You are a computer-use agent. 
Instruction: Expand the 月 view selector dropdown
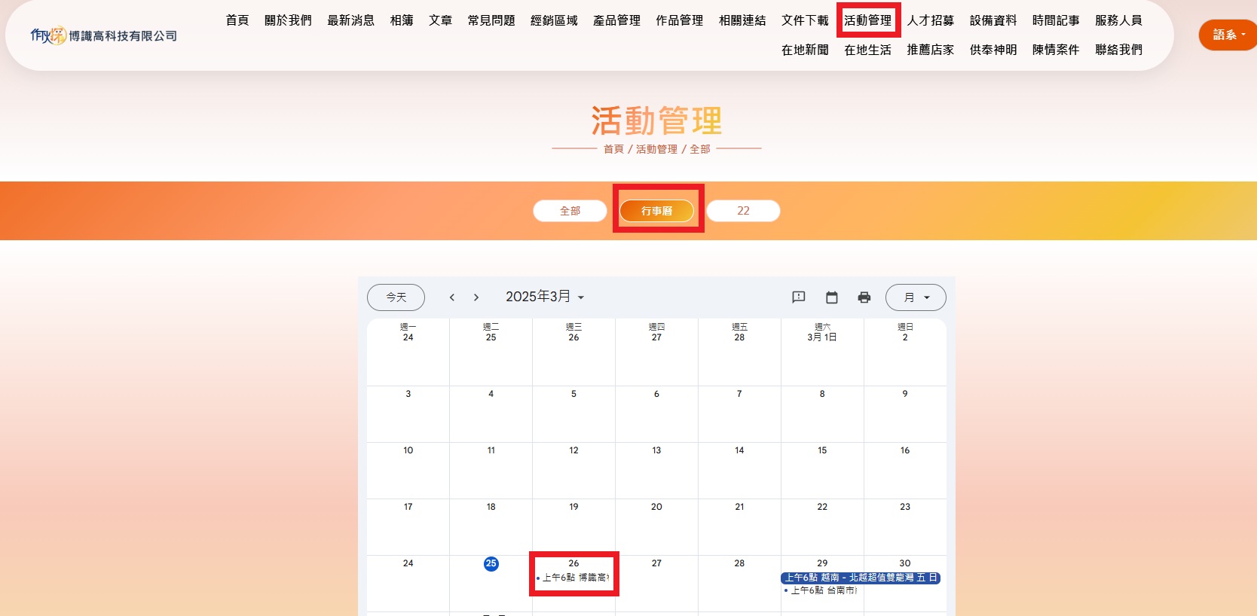[916, 297]
